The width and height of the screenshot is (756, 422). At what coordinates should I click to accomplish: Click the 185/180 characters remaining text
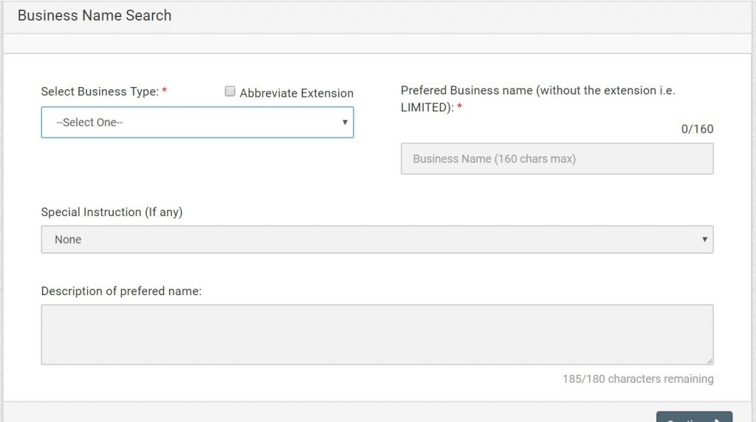[638, 378]
